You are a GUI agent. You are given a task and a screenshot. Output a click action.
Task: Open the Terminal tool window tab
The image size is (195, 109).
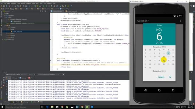pos(6,102)
